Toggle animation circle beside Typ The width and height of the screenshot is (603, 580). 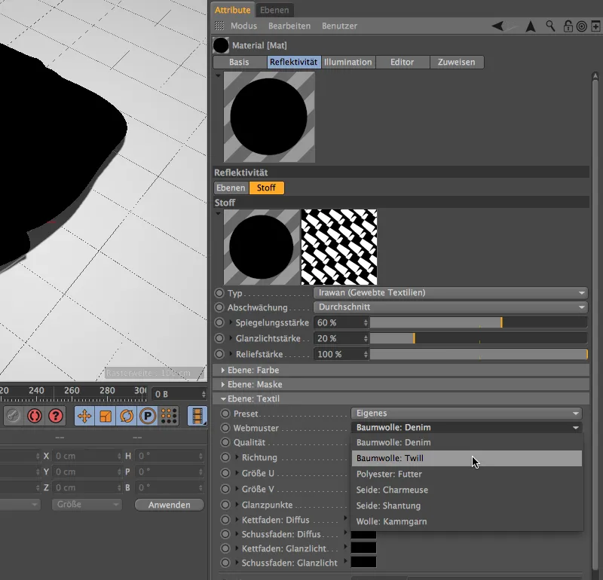point(219,293)
